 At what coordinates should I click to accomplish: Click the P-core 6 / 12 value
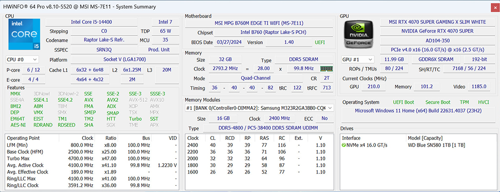coord(34,70)
